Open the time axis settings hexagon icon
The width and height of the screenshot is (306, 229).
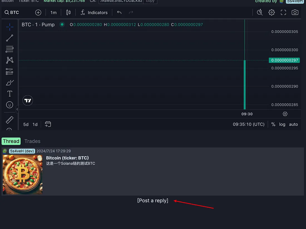(x=285, y=114)
